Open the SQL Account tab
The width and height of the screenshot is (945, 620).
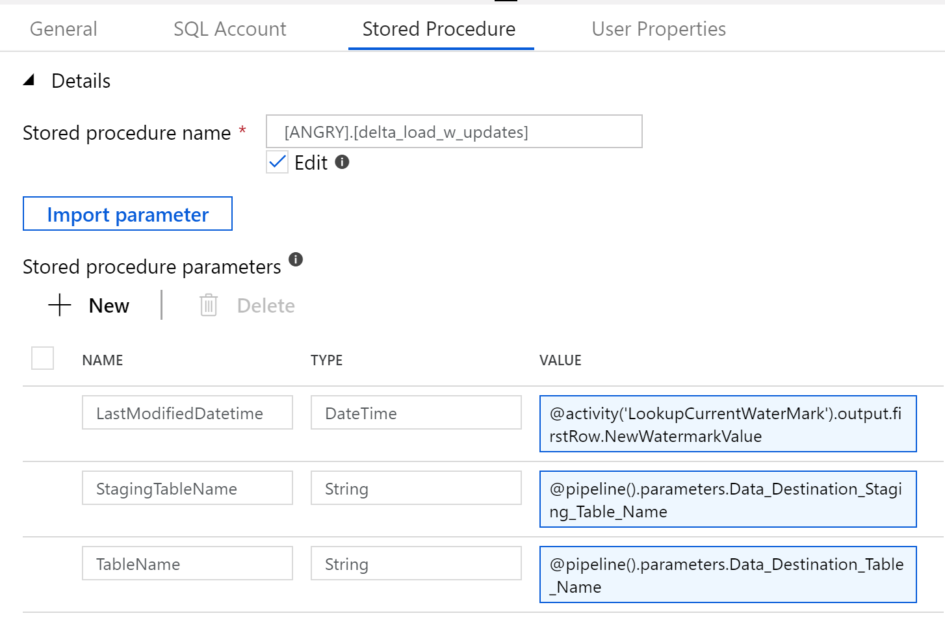pyautogui.click(x=229, y=29)
